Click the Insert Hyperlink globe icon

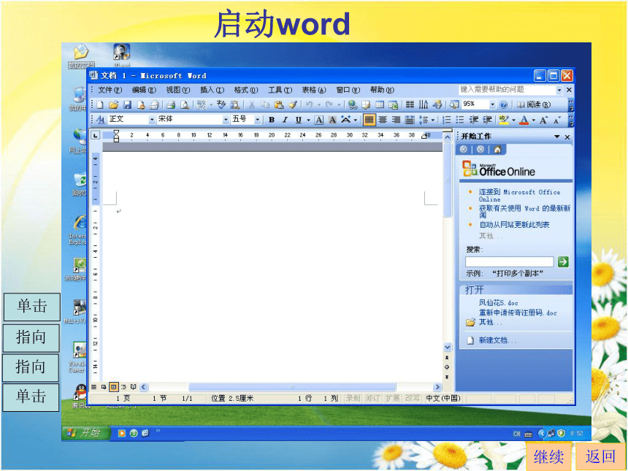coord(353,105)
